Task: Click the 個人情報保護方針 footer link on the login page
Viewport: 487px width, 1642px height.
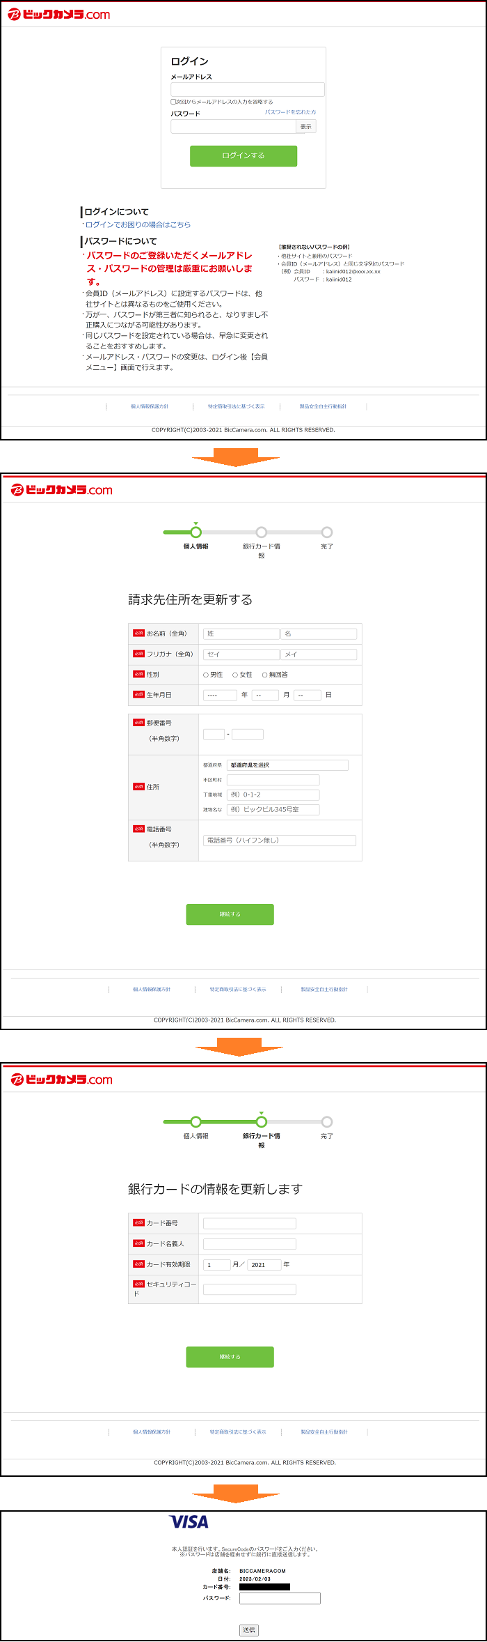Action: coord(150,406)
